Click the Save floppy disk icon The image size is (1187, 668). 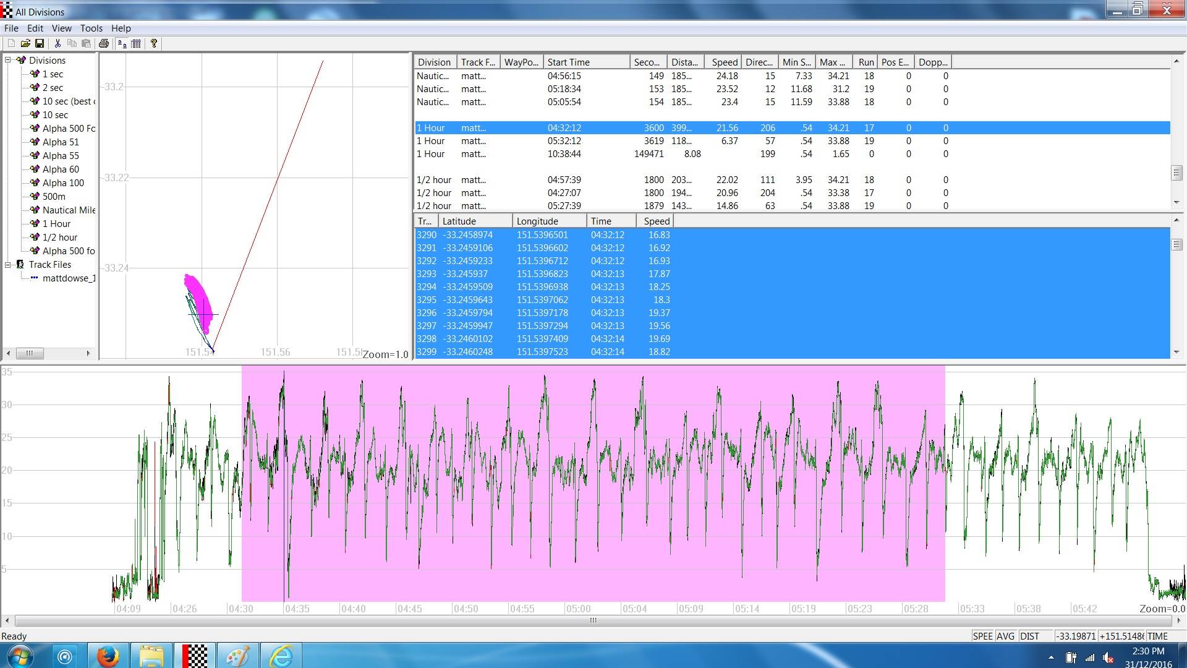[x=40, y=43]
